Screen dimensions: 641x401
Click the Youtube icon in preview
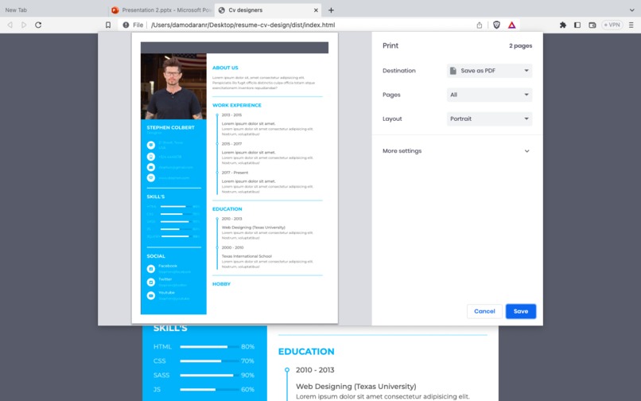151,295
